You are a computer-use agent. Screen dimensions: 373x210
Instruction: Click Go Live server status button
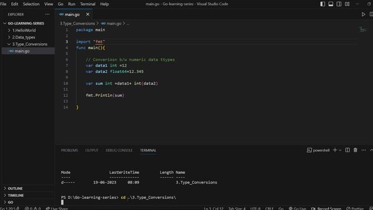point(297,208)
